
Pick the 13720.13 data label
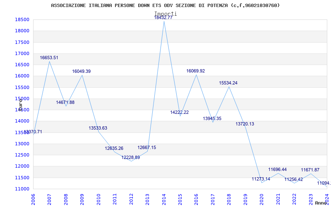point(245,124)
